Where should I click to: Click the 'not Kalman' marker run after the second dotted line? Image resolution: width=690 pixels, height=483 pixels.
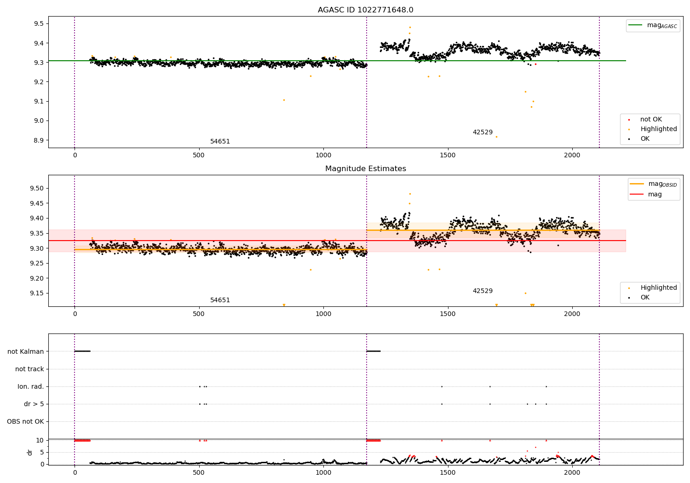coord(374,351)
